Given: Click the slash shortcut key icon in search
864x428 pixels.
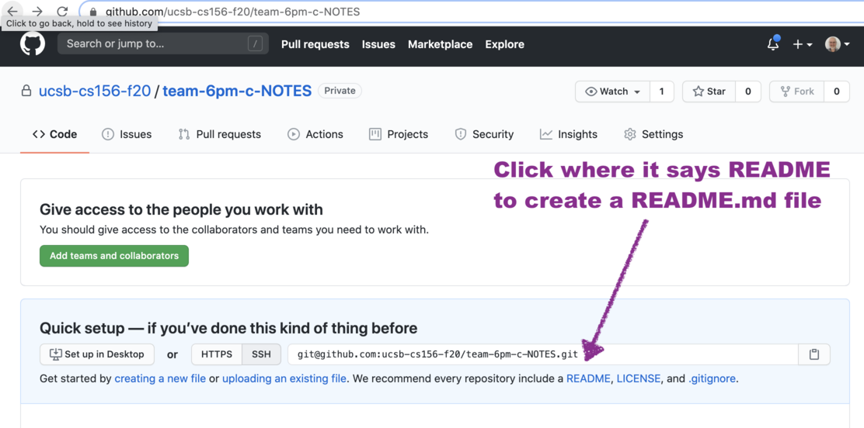Looking at the screenshot, I should pyautogui.click(x=255, y=44).
